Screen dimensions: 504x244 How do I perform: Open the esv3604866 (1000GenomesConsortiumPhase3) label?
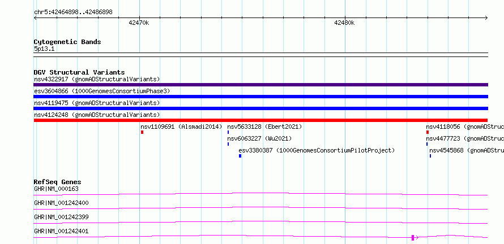[102, 91]
